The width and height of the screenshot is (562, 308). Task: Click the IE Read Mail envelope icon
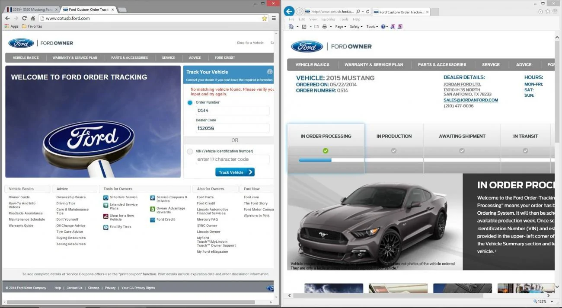[x=316, y=26]
